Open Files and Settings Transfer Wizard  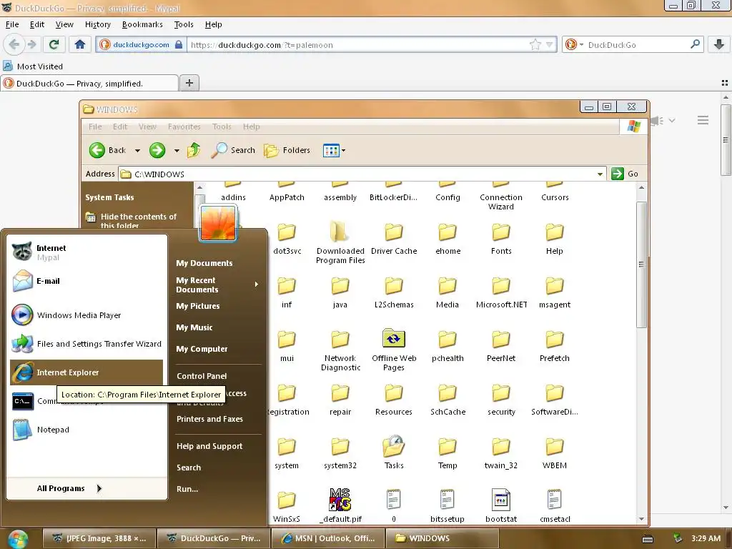point(86,344)
